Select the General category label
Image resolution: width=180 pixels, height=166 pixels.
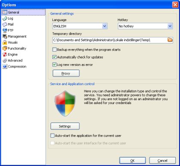click(x=13, y=12)
